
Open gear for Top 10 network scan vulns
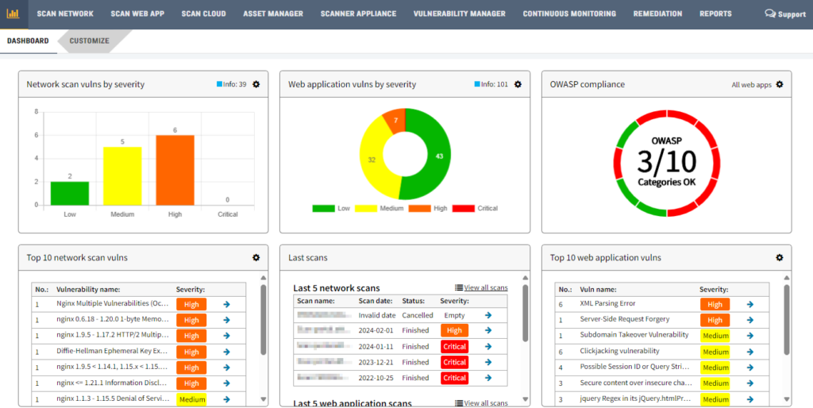pyautogui.click(x=256, y=257)
